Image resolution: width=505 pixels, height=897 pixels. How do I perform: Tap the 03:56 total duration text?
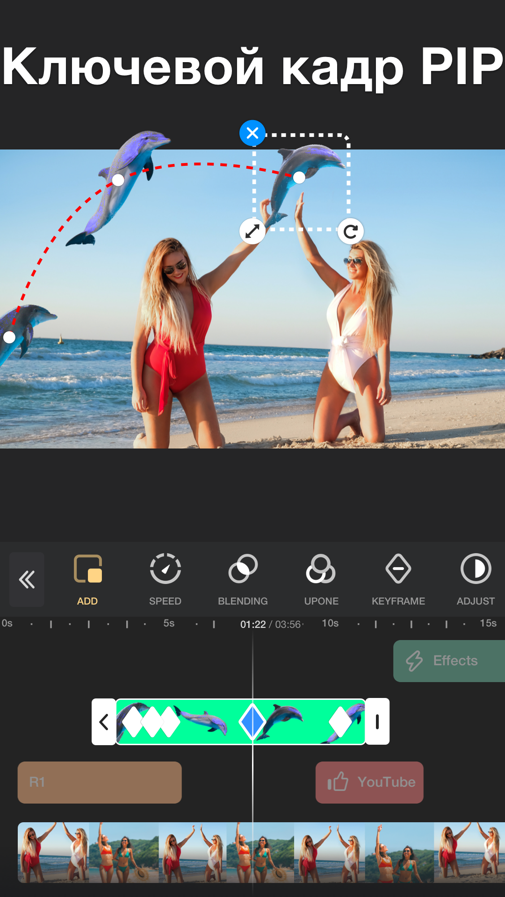pyautogui.click(x=288, y=624)
